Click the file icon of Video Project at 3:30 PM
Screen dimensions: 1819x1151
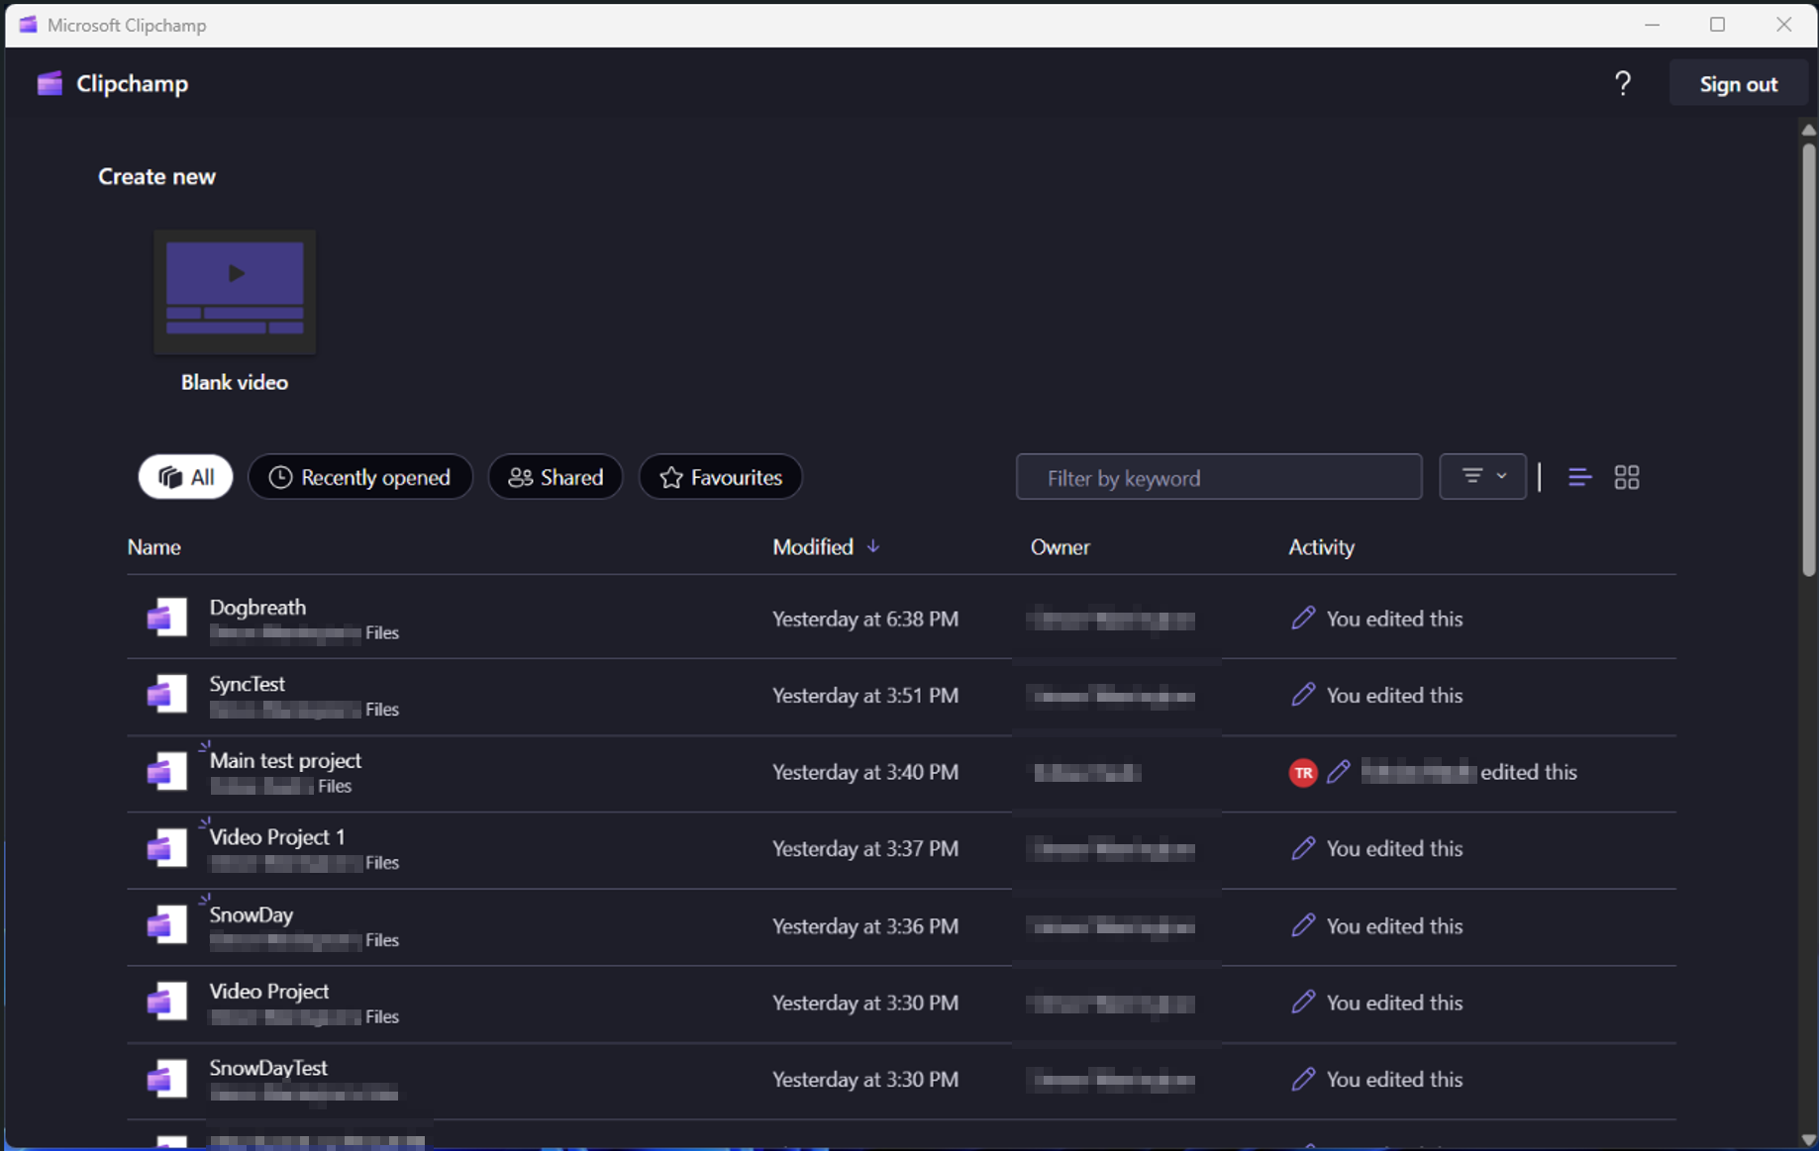point(166,1002)
